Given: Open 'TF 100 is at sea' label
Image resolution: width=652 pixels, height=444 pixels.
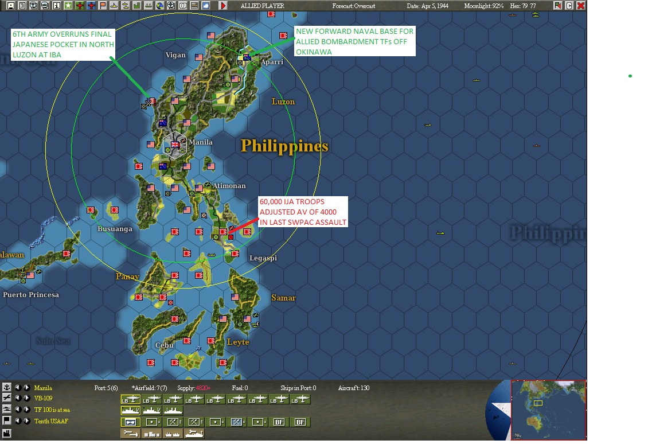Looking at the screenshot, I should [x=52, y=410].
